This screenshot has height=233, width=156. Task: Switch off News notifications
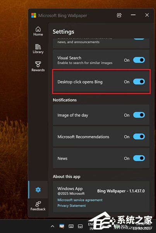pos(139,158)
